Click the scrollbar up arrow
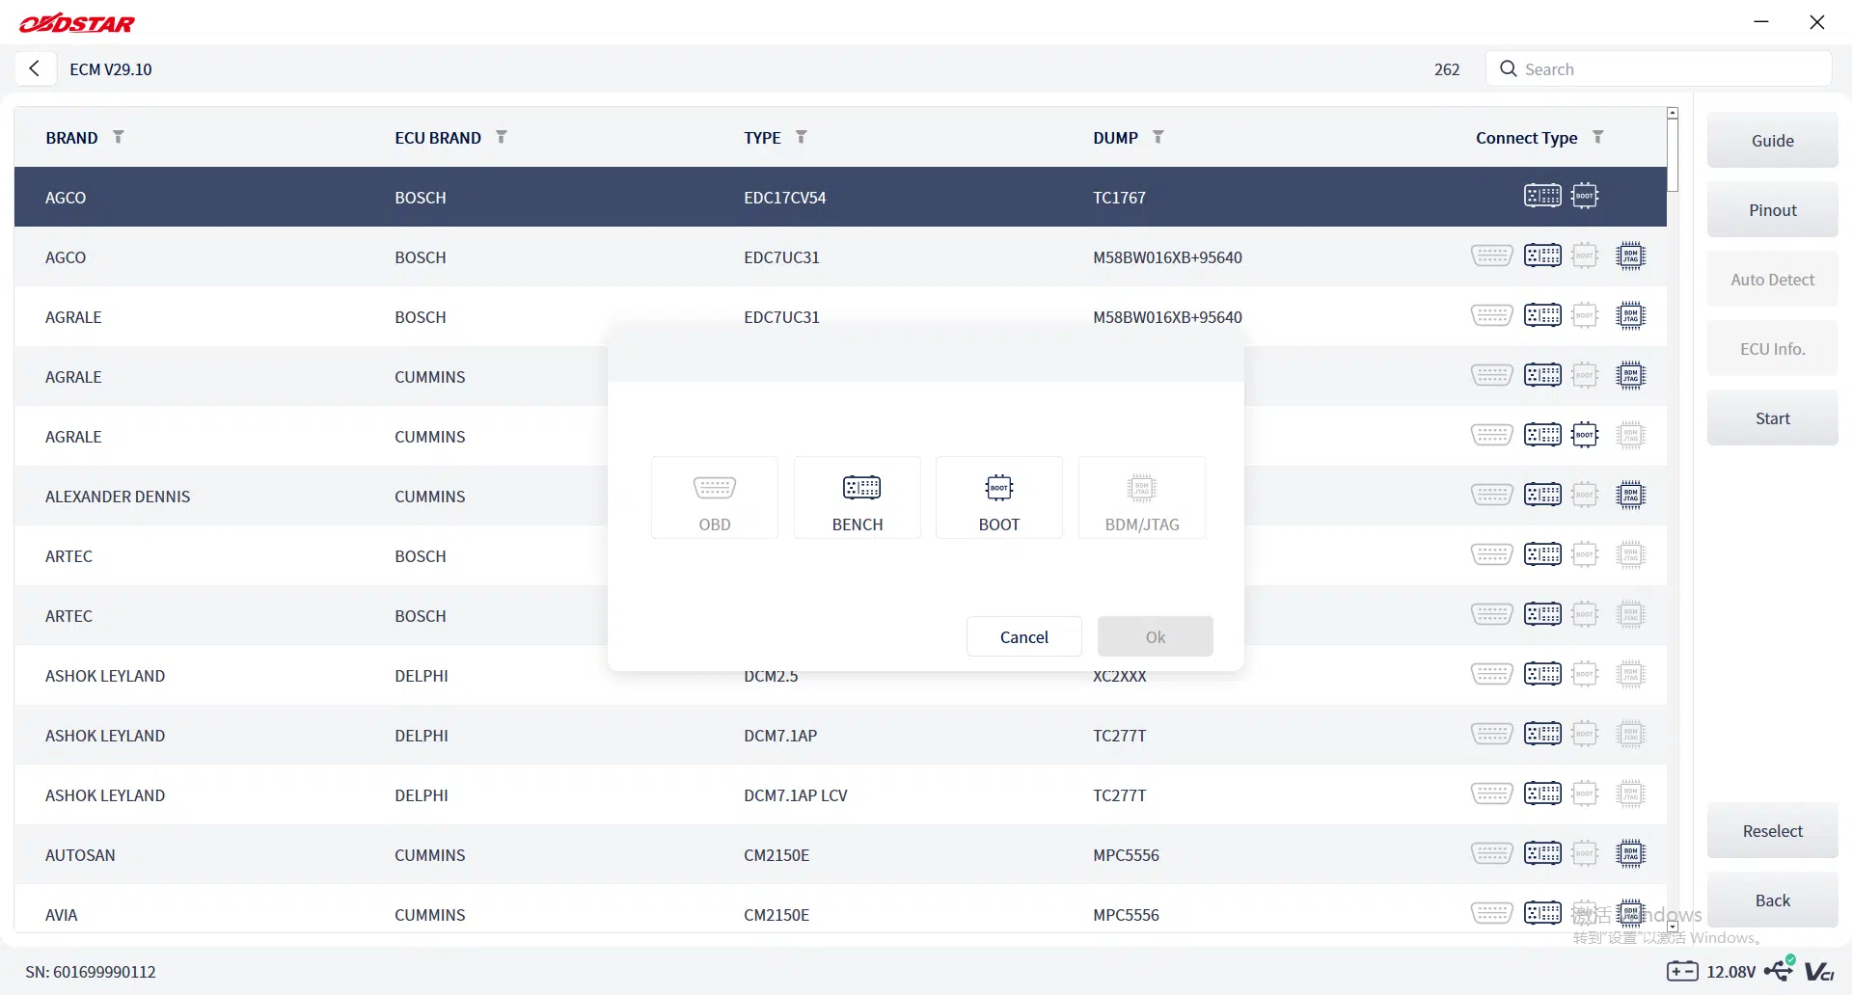This screenshot has height=995, width=1852. [x=1673, y=113]
